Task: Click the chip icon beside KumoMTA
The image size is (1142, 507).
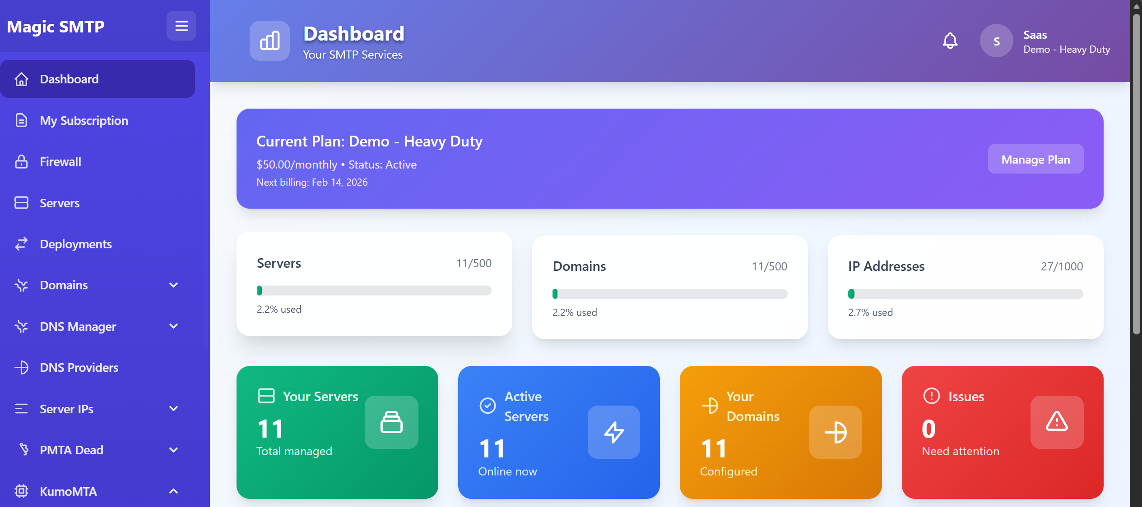Action: point(21,491)
